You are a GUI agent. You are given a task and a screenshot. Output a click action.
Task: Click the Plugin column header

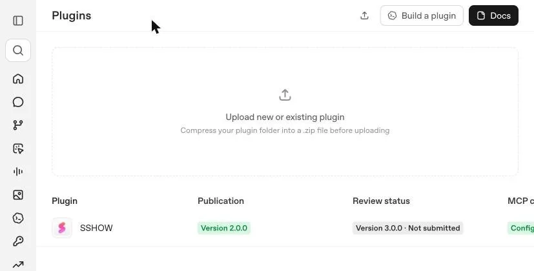tap(65, 201)
